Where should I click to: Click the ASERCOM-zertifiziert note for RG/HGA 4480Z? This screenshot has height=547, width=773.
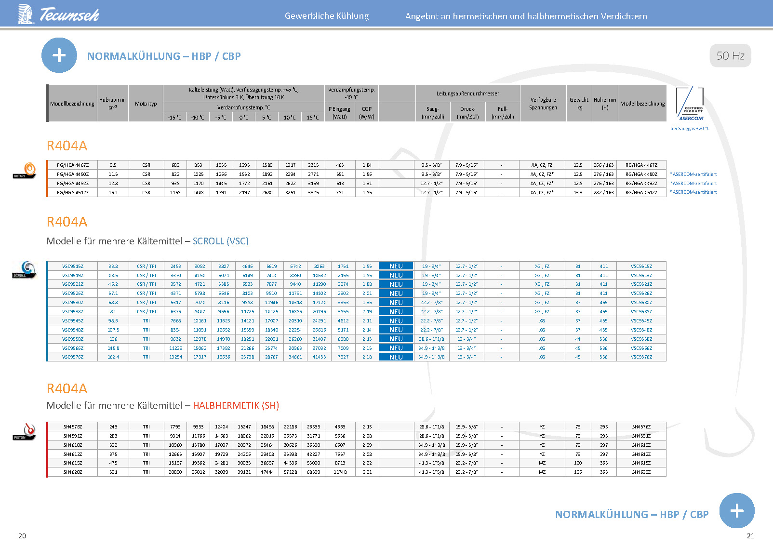[x=693, y=174]
